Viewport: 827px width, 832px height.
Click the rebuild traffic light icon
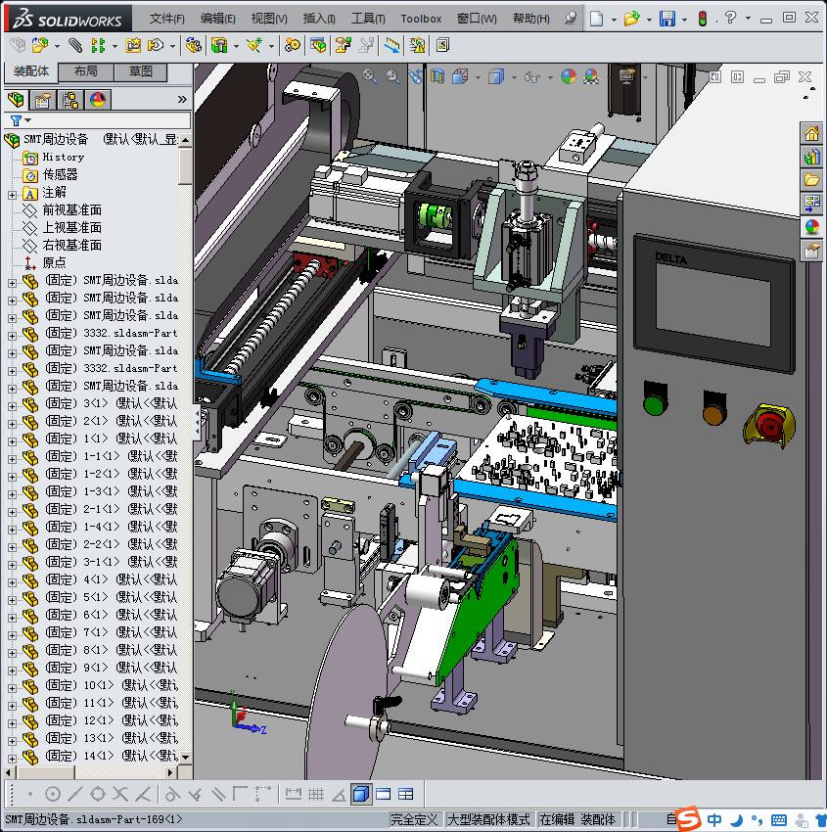point(702,19)
